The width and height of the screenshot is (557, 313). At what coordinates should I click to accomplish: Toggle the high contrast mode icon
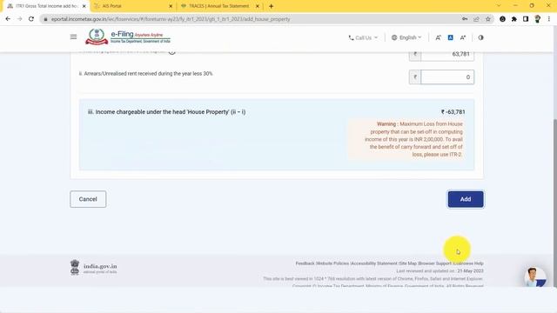480,37
